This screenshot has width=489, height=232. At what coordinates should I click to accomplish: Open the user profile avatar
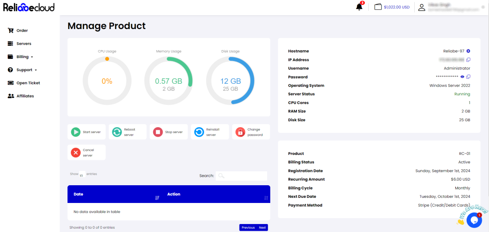pyautogui.click(x=421, y=7)
